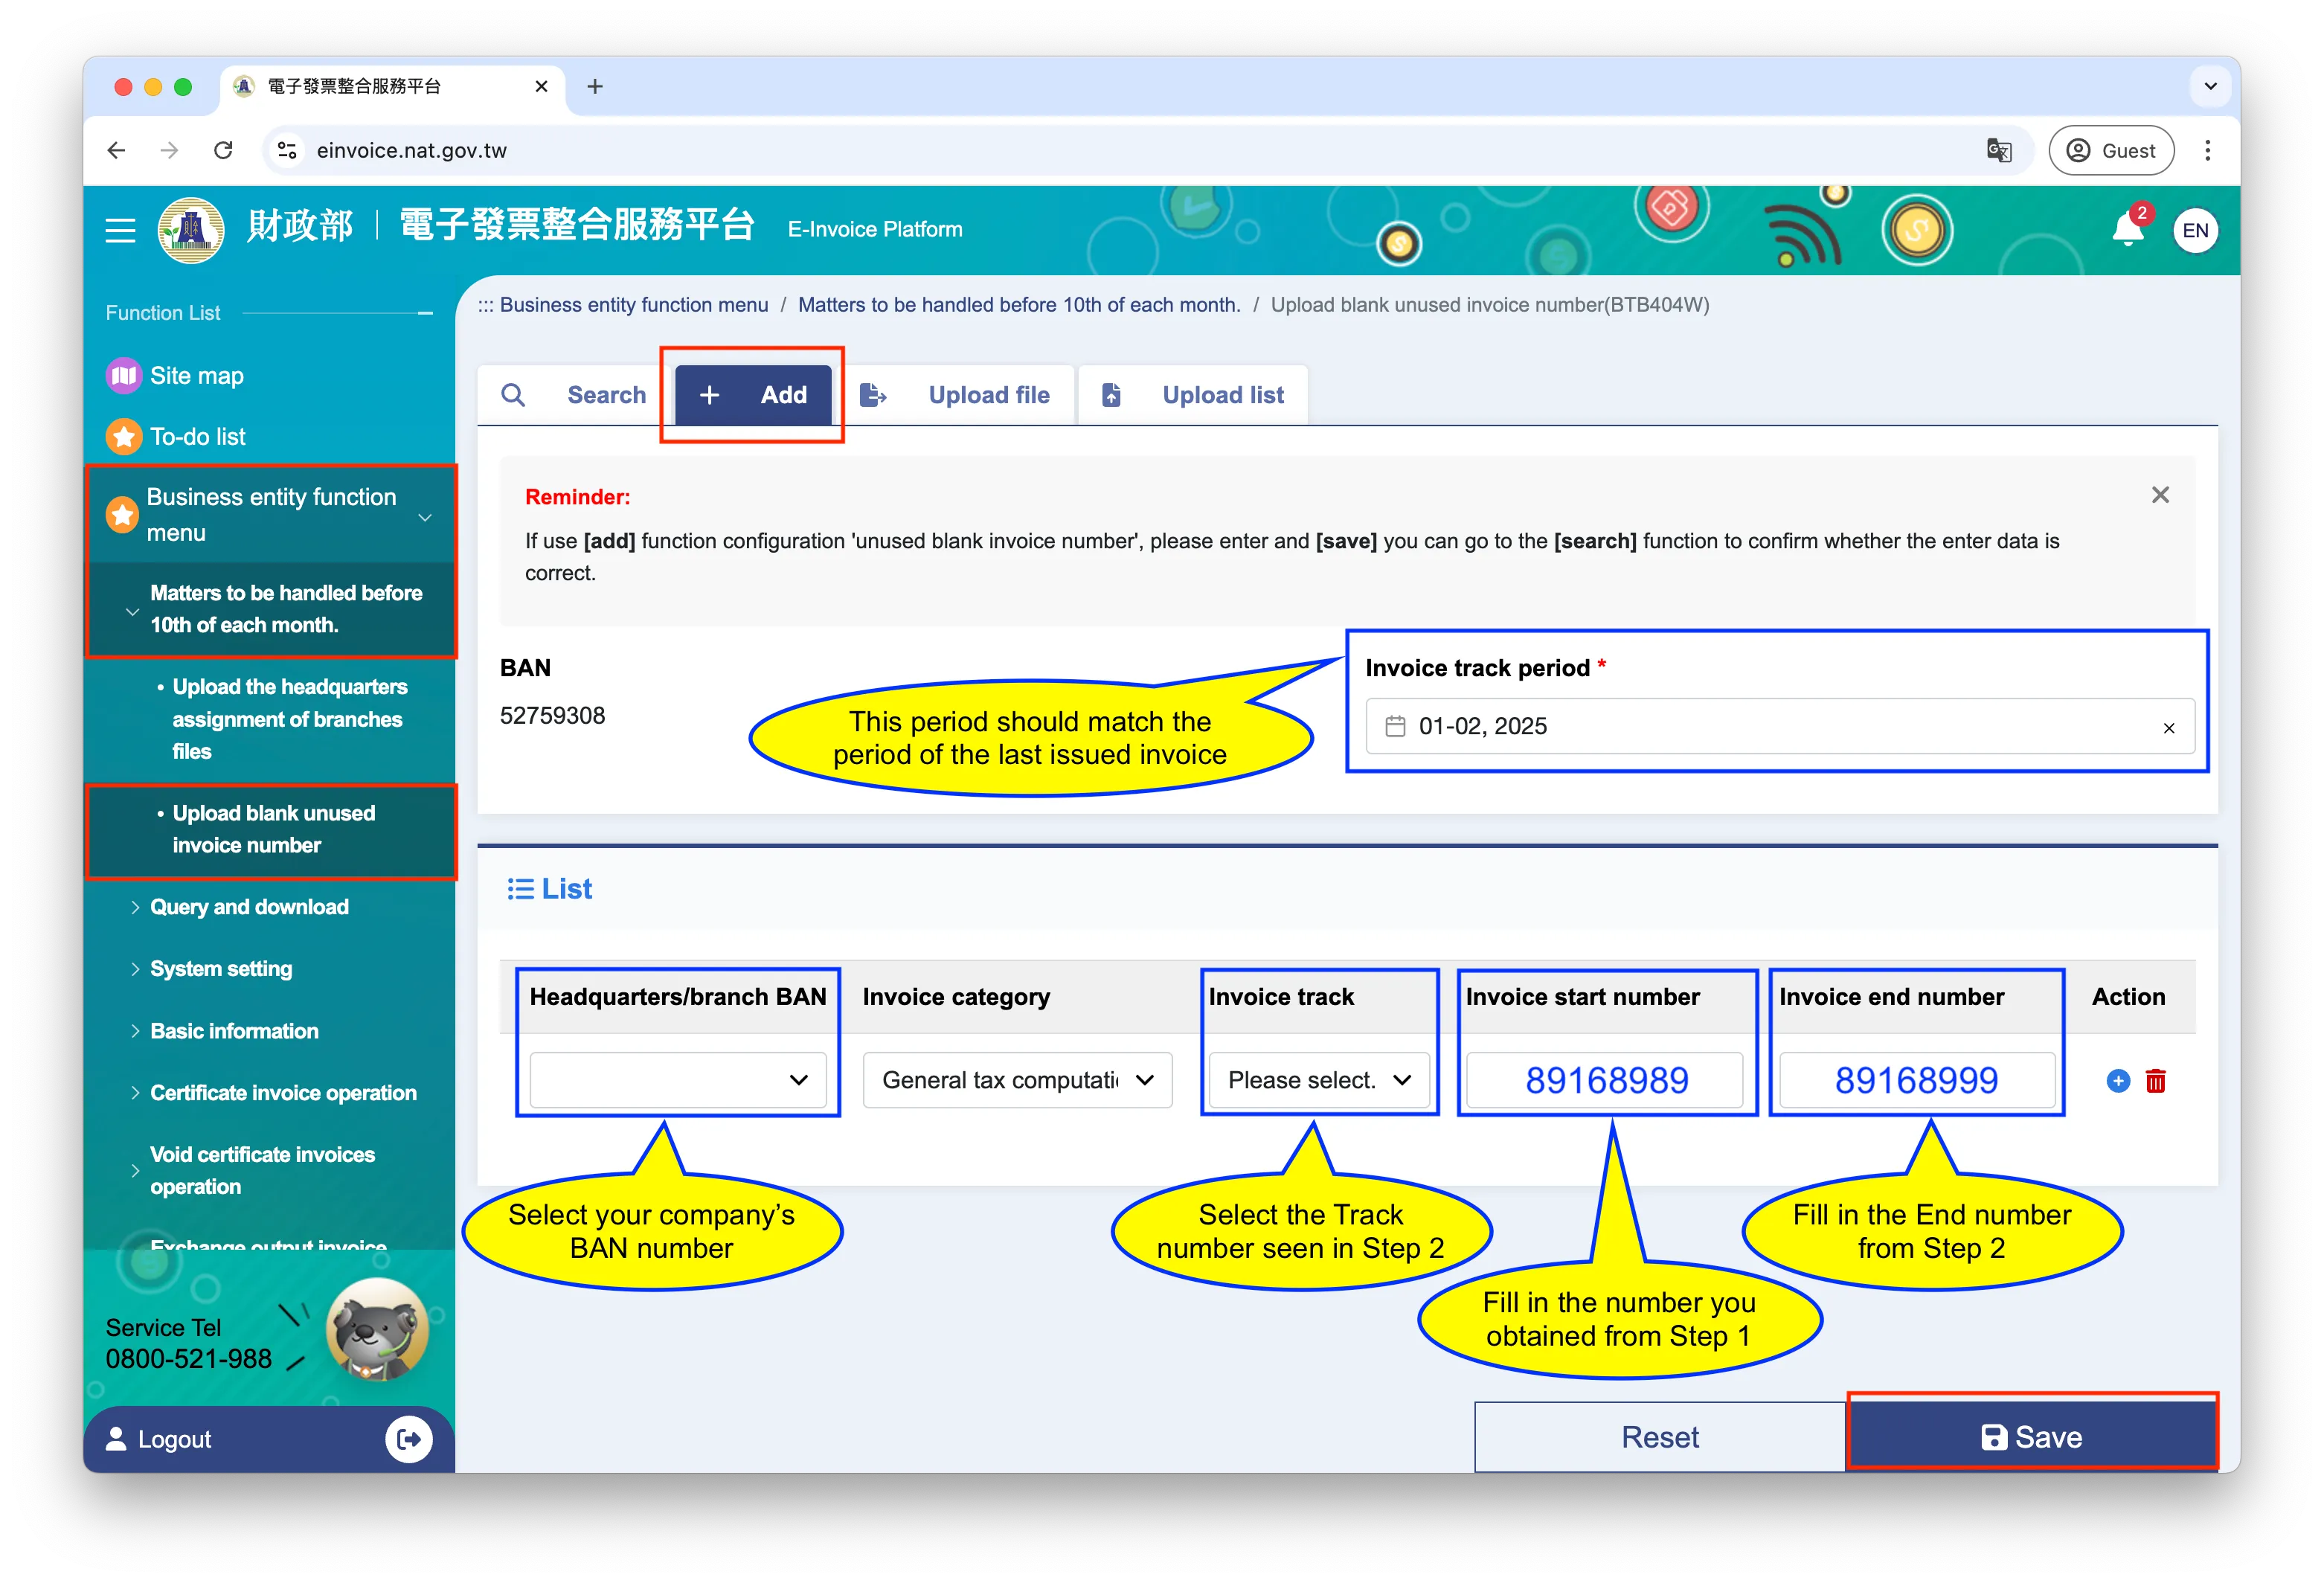Click the List heading icon
This screenshot has height=1583, width=2324.
tap(520, 889)
